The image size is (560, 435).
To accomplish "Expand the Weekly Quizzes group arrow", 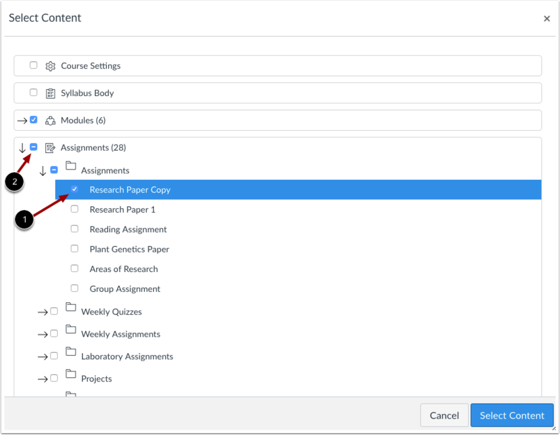I will click(x=43, y=312).
